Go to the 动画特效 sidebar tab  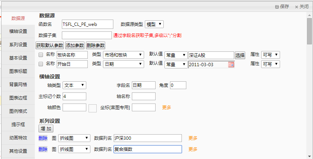click(18, 138)
